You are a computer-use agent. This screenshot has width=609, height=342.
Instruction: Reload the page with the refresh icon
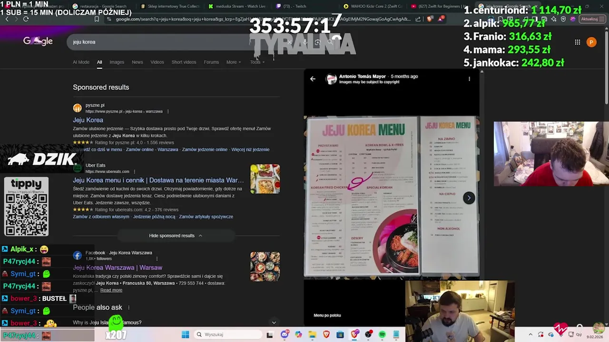click(26, 19)
